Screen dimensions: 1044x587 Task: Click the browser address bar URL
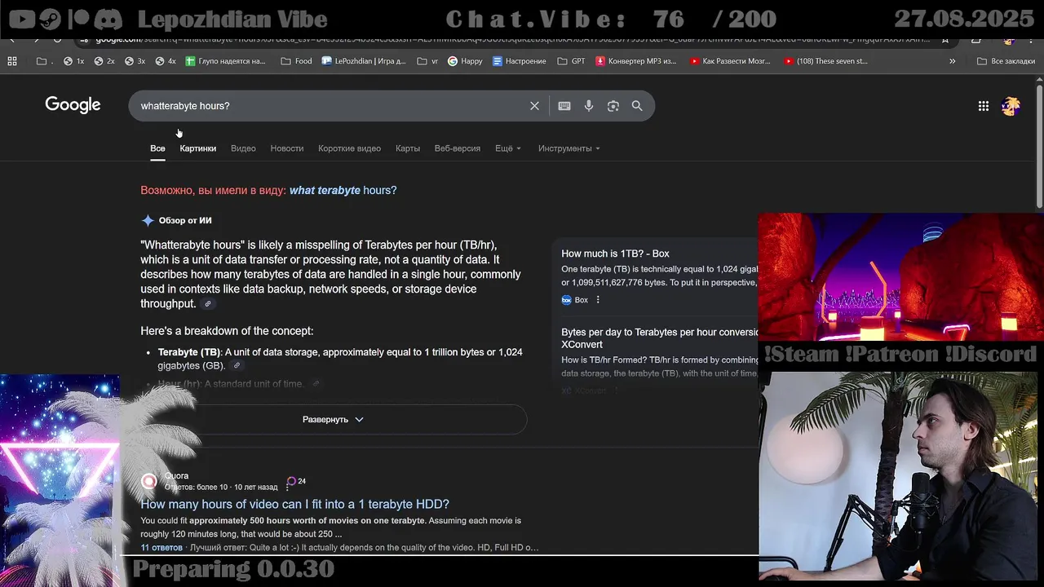tap(512, 39)
